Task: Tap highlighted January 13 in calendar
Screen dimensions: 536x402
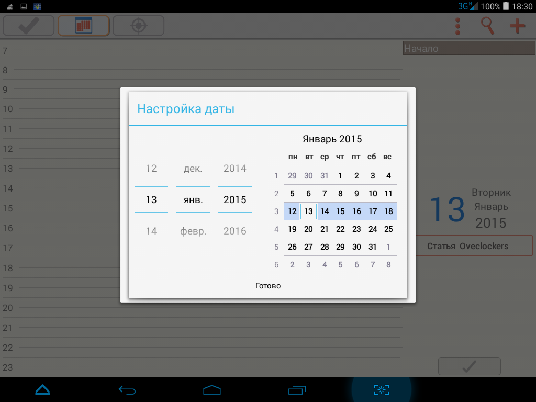Action: 308,211
